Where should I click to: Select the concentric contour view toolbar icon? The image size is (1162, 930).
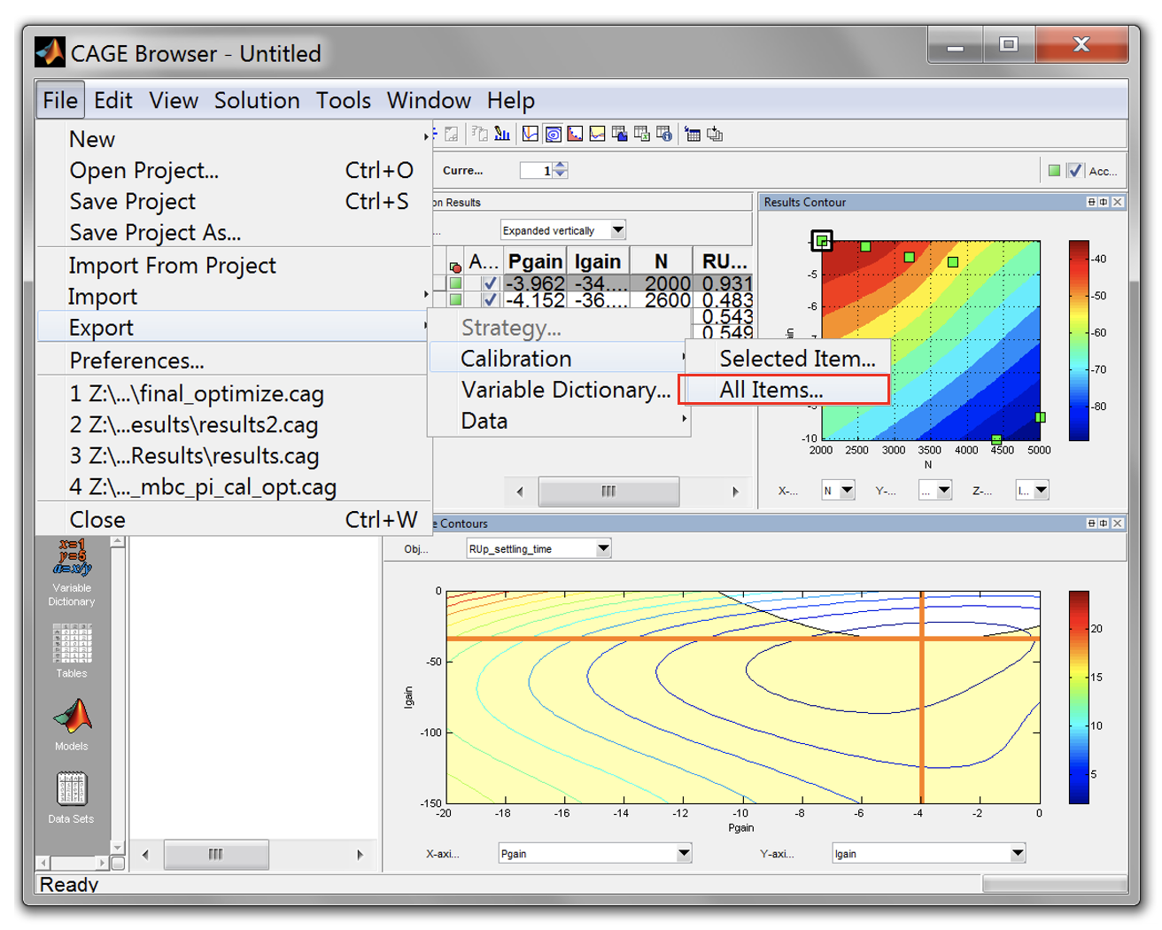tap(553, 134)
